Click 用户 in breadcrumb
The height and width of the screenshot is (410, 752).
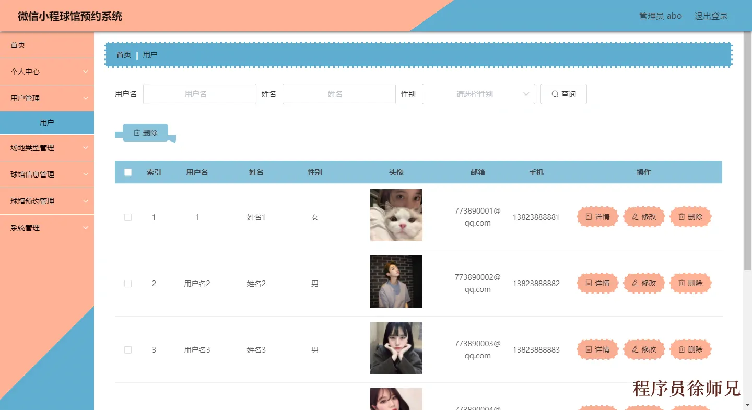coord(150,55)
